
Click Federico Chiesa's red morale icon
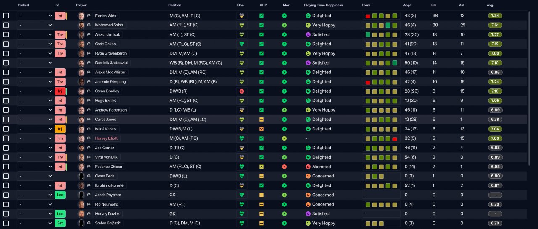pyautogui.click(x=285, y=167)
